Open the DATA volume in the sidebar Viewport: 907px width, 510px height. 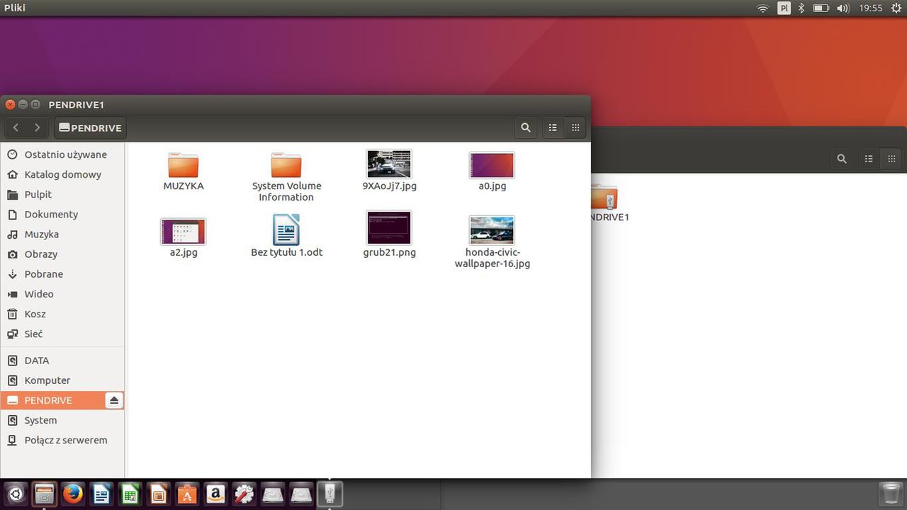[x=62, y=360]
